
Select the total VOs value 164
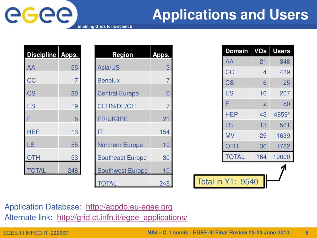point(261,157)
